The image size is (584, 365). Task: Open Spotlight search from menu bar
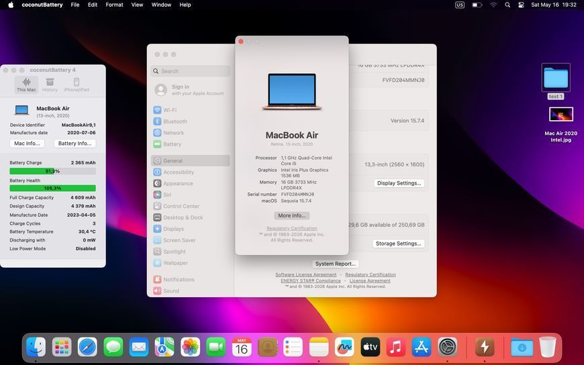(x=507, y=5)
